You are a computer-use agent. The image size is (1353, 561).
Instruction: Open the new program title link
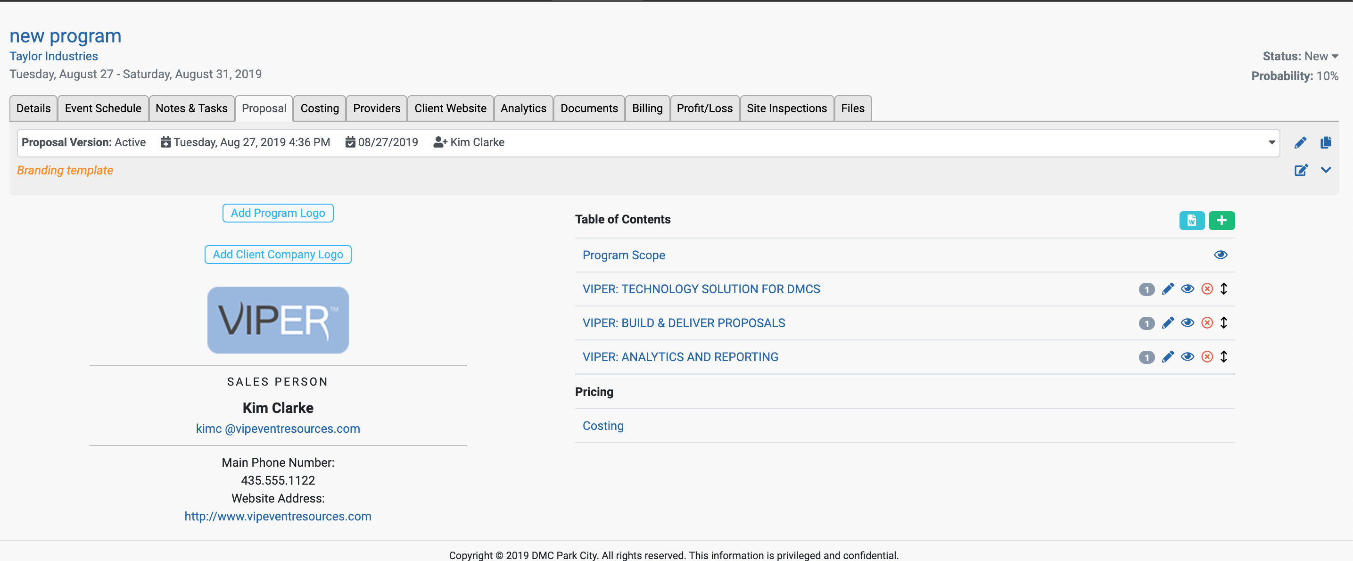coord(65,36)
